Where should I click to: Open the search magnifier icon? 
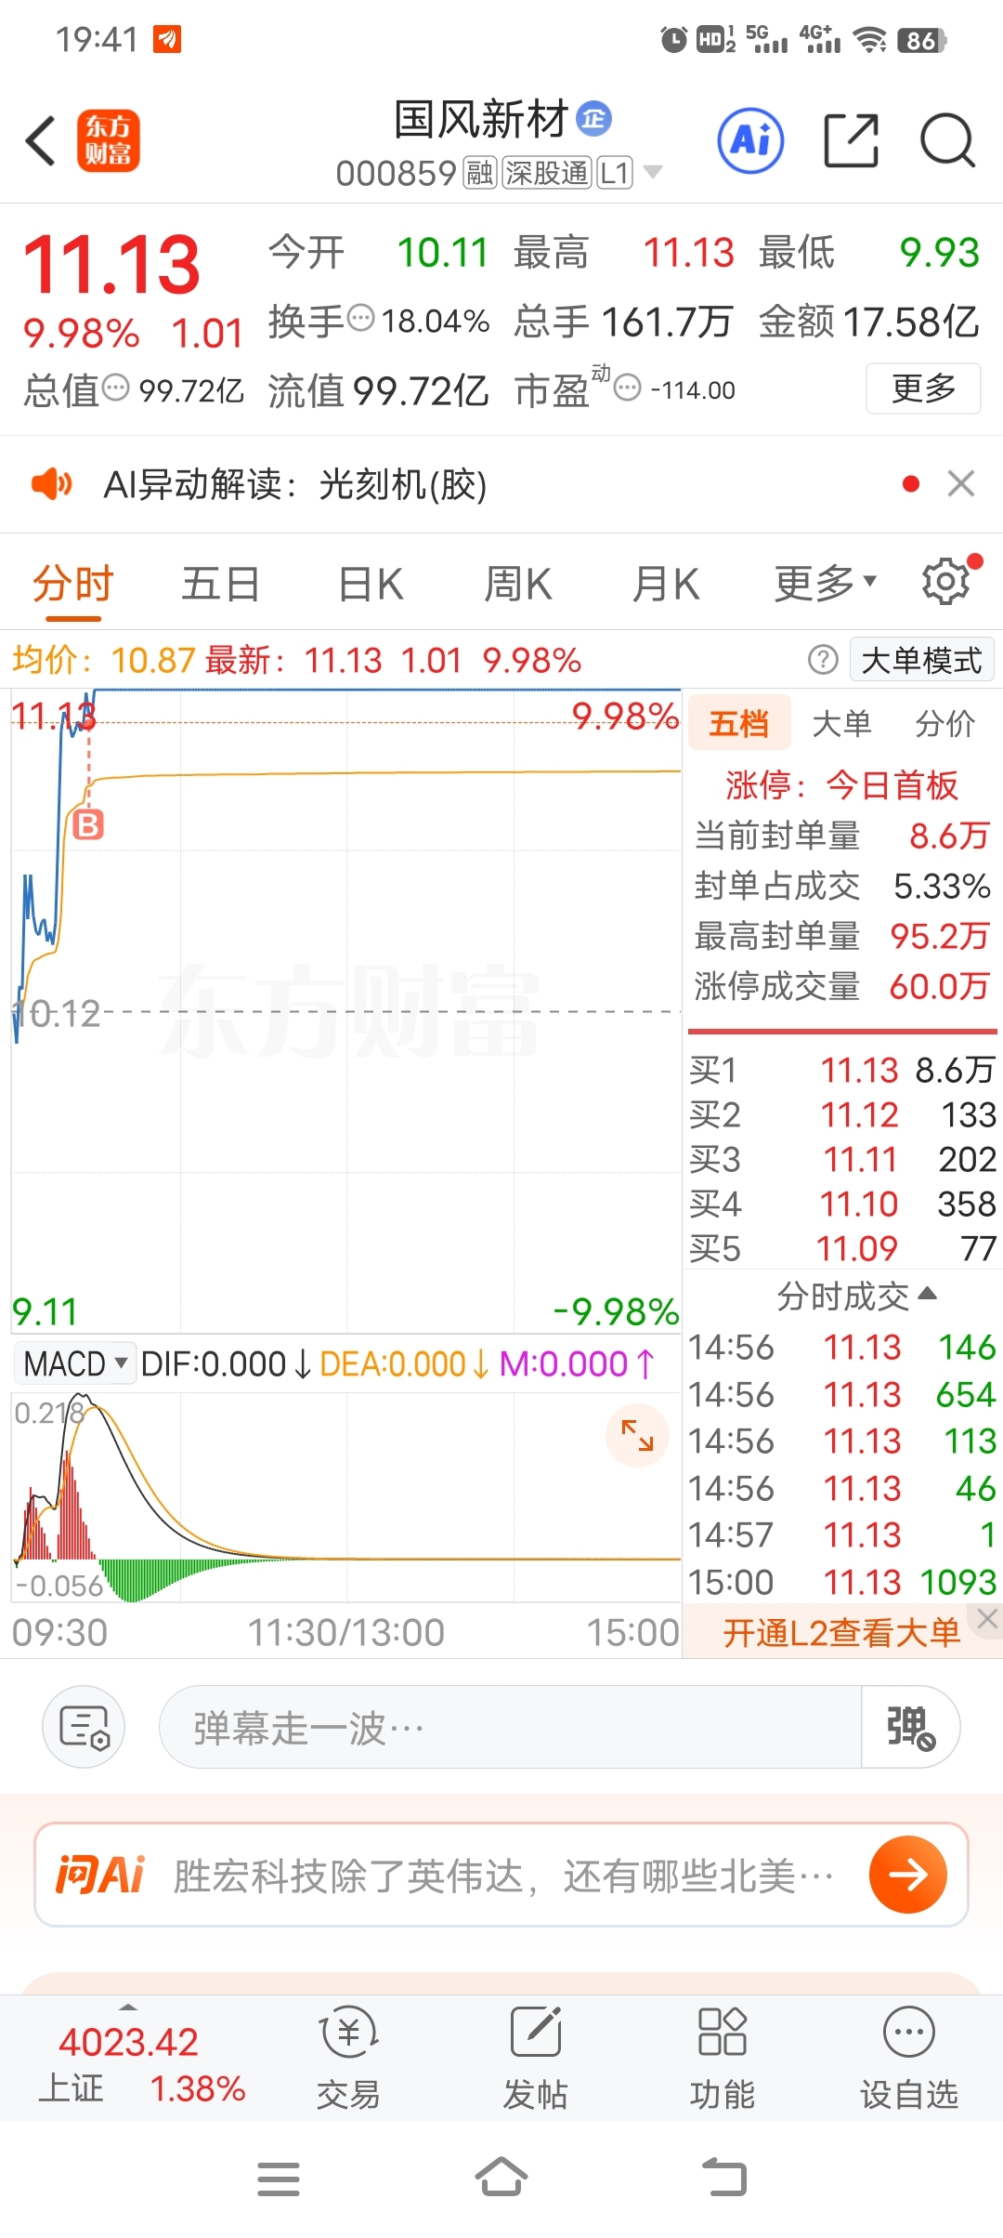947,140
